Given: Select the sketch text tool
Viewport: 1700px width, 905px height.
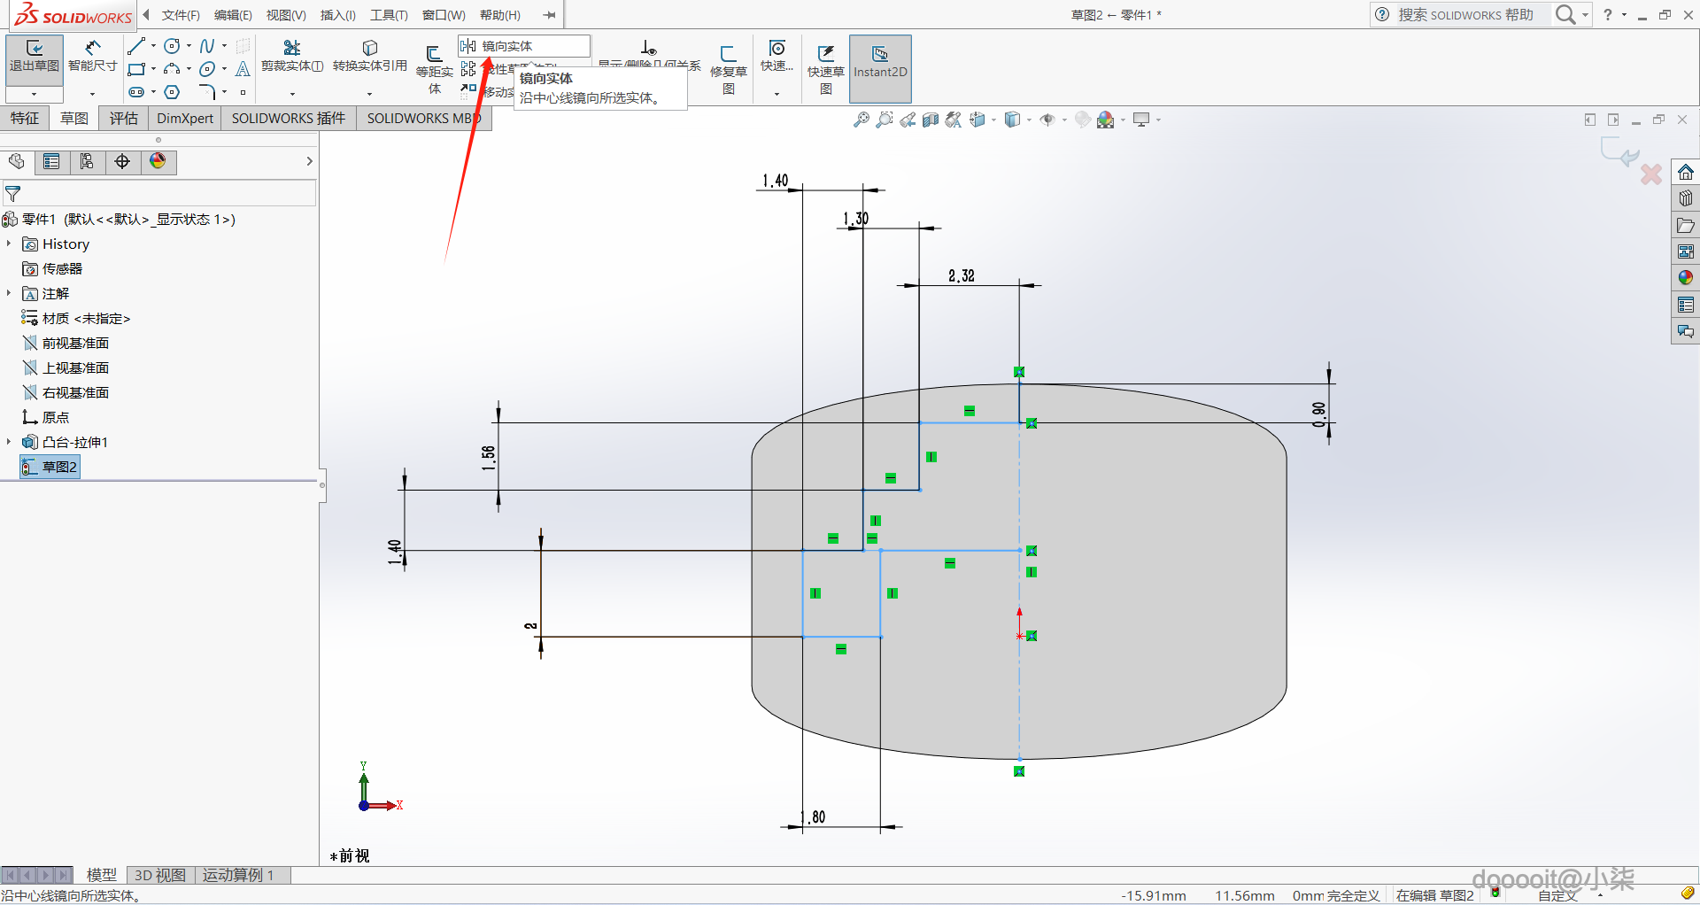Looking at the screenshot, I should tap(243, 69).
